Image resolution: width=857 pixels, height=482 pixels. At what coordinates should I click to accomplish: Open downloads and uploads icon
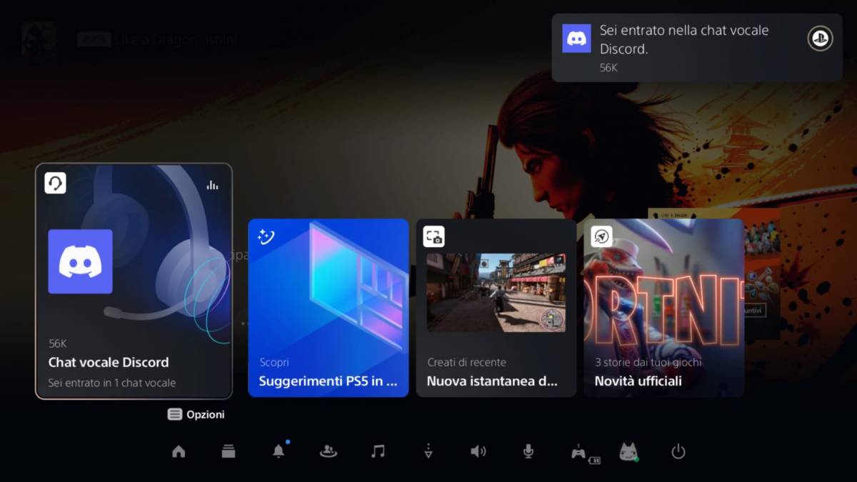(x=428, y=451)
